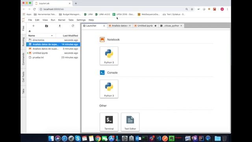
Task: Sort files by Name column
Action: tap(41, 35)
